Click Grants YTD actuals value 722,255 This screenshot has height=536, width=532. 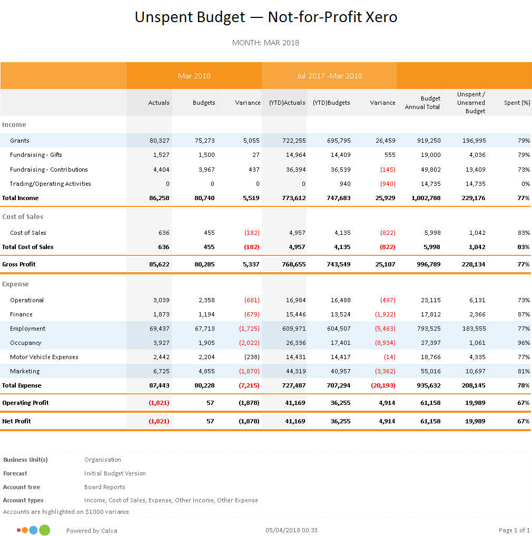pos(294,141)
